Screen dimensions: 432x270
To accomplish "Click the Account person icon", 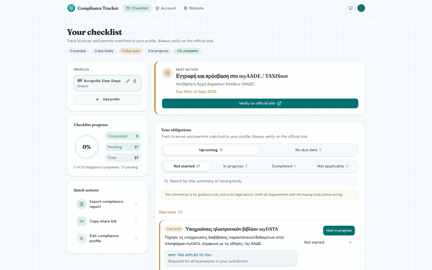I will point(157,8).
